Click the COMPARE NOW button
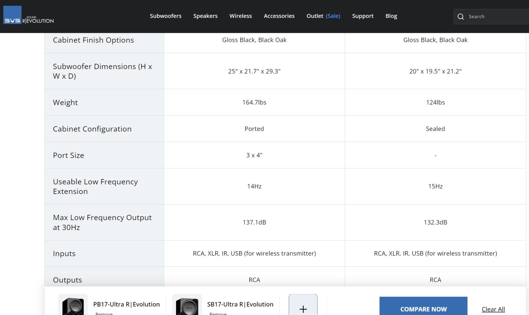 [423, 306]
